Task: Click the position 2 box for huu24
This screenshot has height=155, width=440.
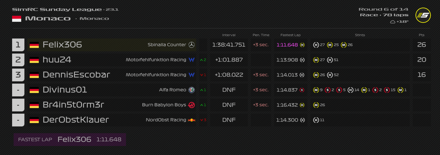Action: click(18, 60)
